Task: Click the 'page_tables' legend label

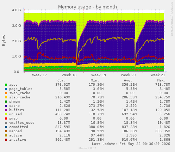Action: [x=21, y=89]
